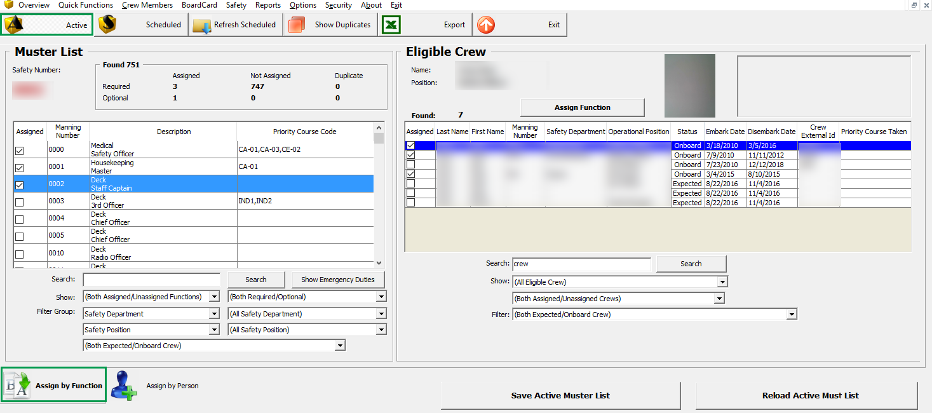Uncheck assigned for the Medical Safety Officer row
Viewport: 932px width, 413px height.
click(20, 149)
